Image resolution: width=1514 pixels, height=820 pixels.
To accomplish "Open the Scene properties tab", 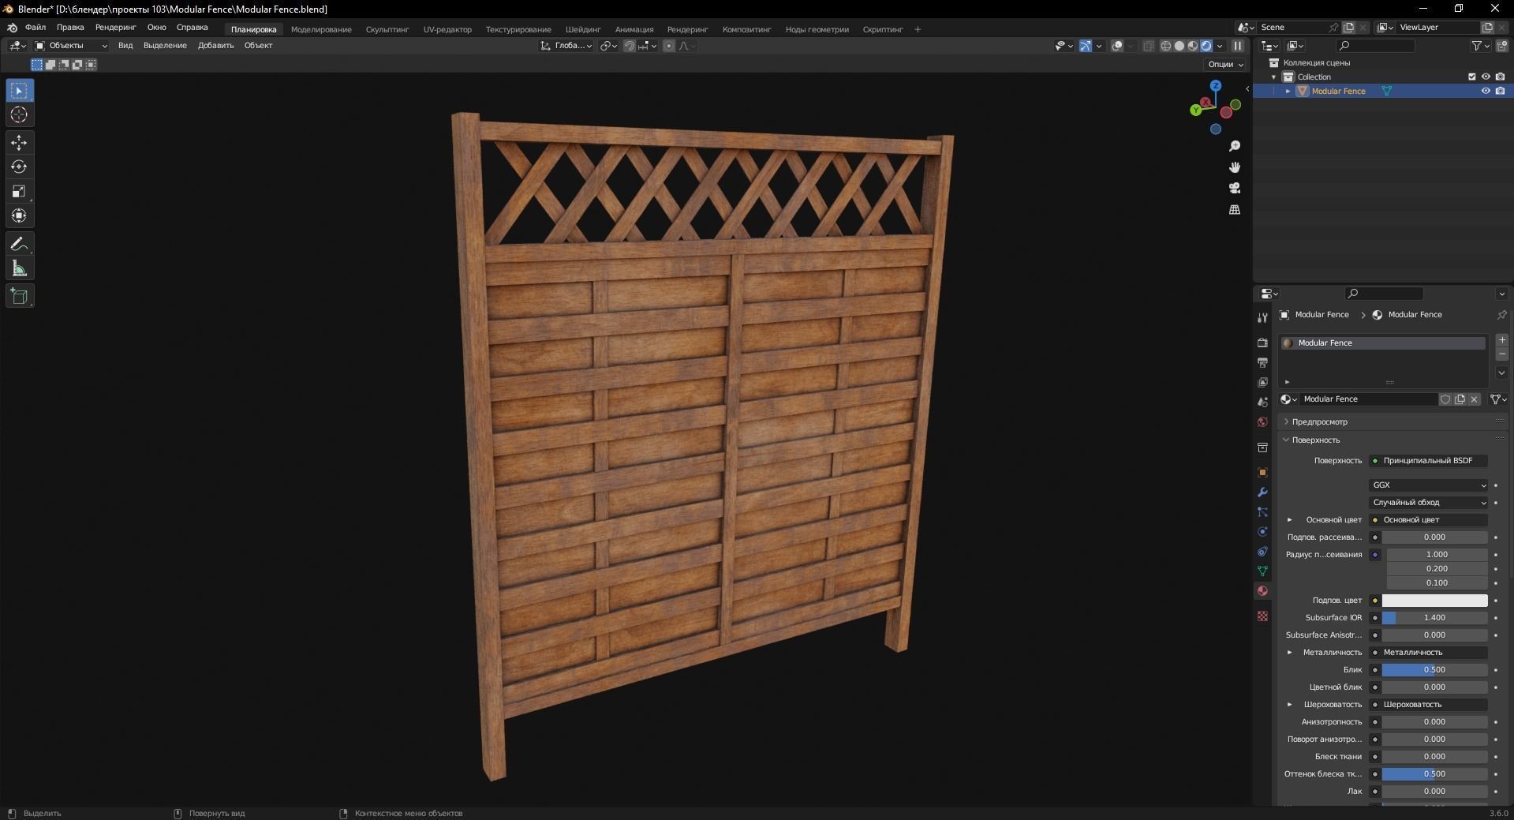I will coord(1262,402).
